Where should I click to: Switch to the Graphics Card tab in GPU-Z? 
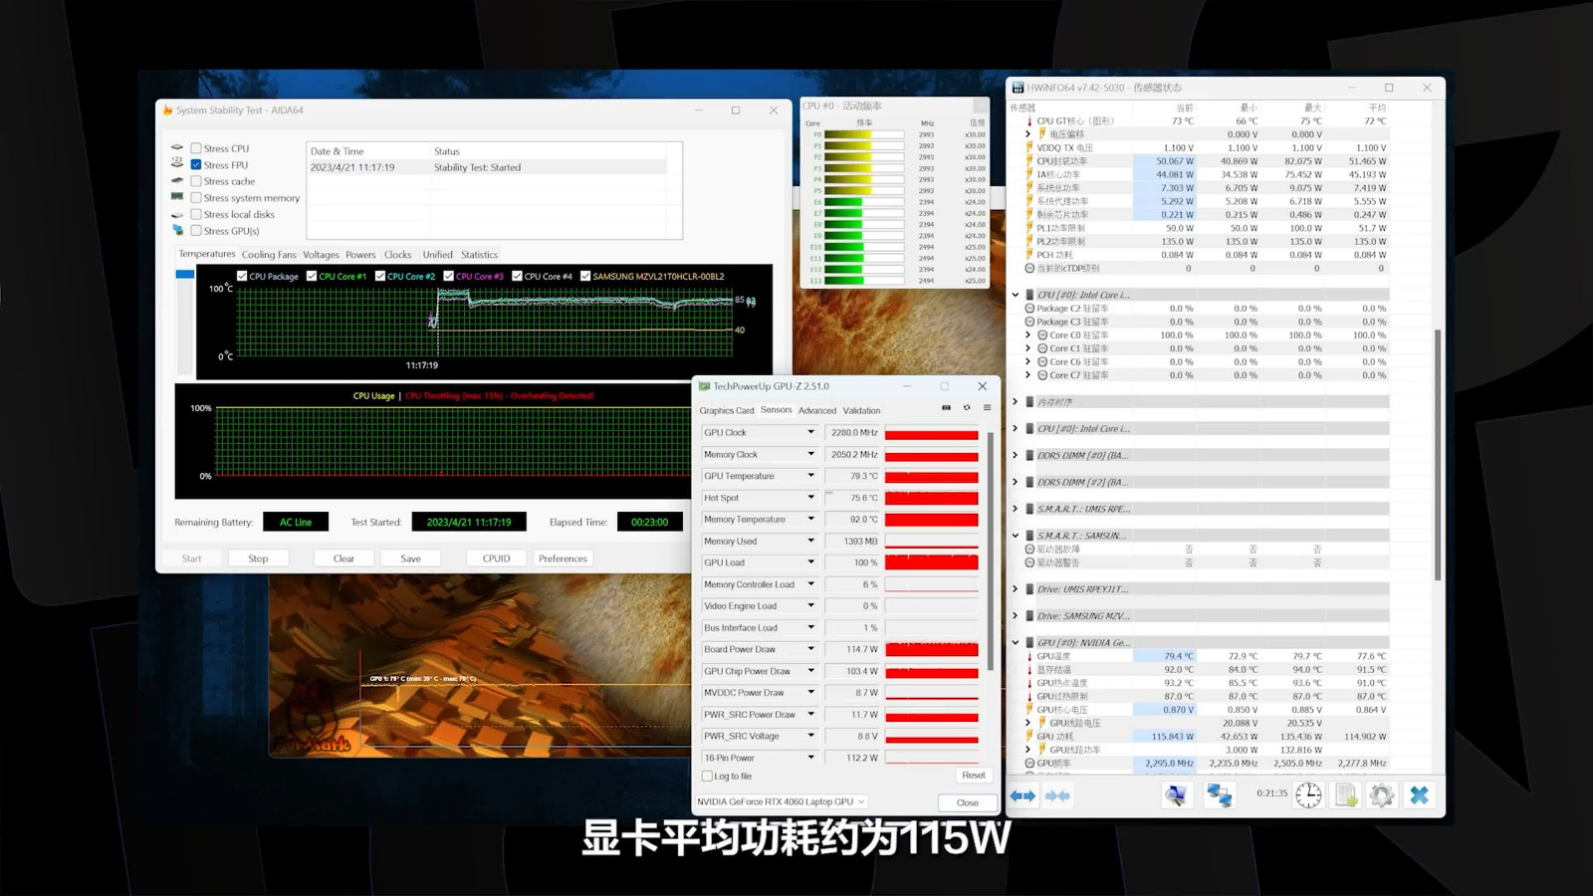tap(727, 410)
